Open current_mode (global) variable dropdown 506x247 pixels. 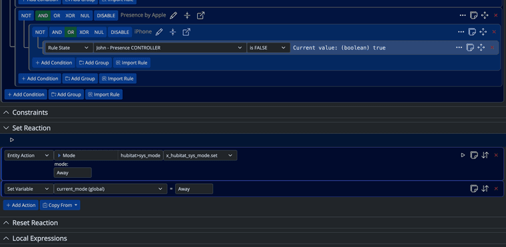pos(110,189)
